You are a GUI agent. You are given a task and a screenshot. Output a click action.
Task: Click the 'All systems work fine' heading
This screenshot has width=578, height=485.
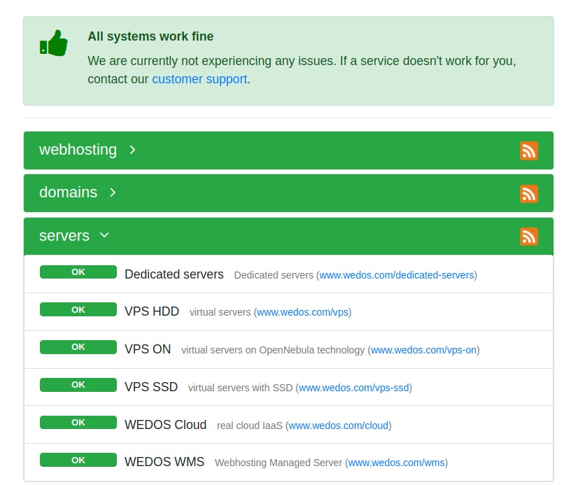coord(150,36)
